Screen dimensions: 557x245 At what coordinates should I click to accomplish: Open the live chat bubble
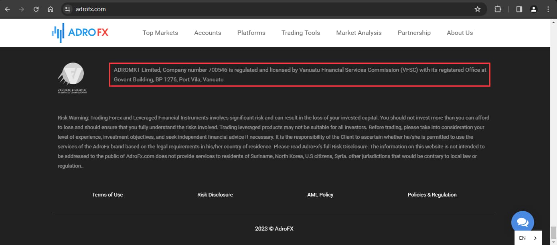point(523,222)
